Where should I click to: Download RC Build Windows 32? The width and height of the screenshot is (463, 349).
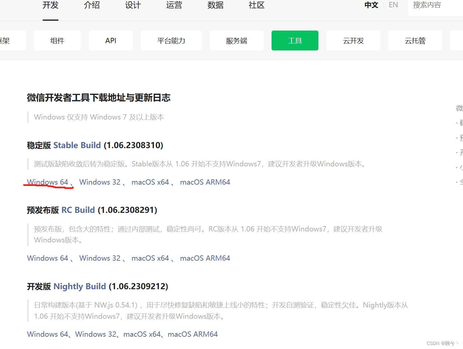(100, 258)
